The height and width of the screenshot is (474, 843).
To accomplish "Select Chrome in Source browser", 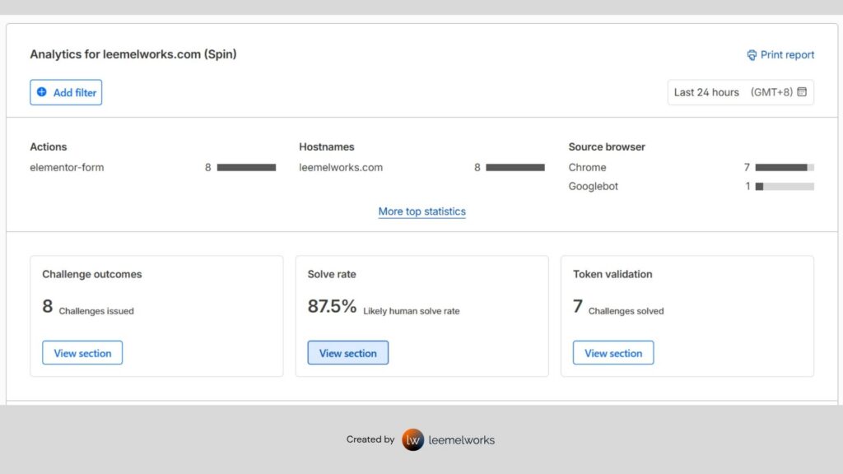I will (692, 168).
